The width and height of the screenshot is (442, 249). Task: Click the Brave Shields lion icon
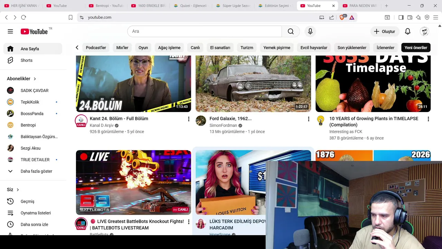coord(342,17)
